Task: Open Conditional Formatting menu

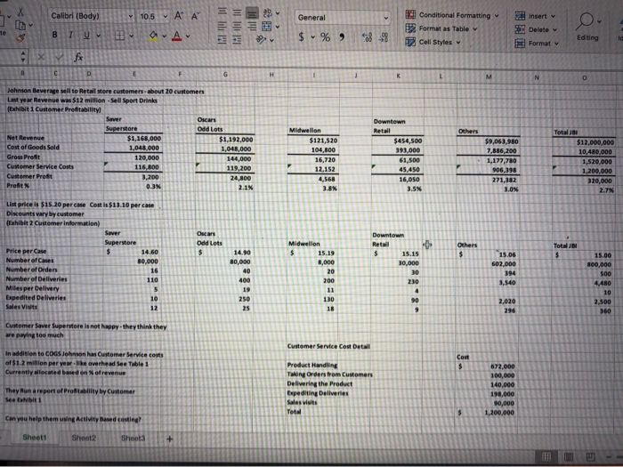Action: pos(452,15)
